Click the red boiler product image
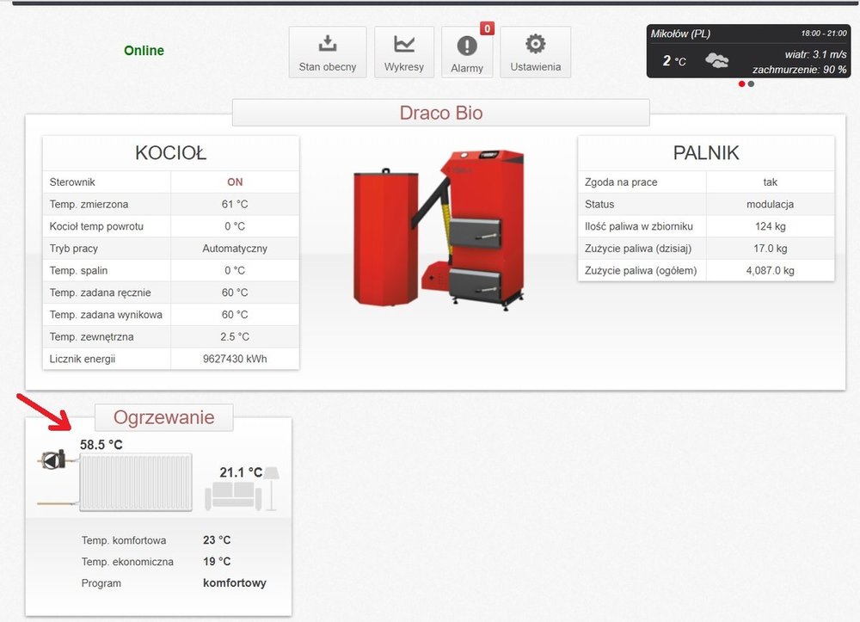The image size is (860, 622). pyautogui.click(x=439, y=228)
